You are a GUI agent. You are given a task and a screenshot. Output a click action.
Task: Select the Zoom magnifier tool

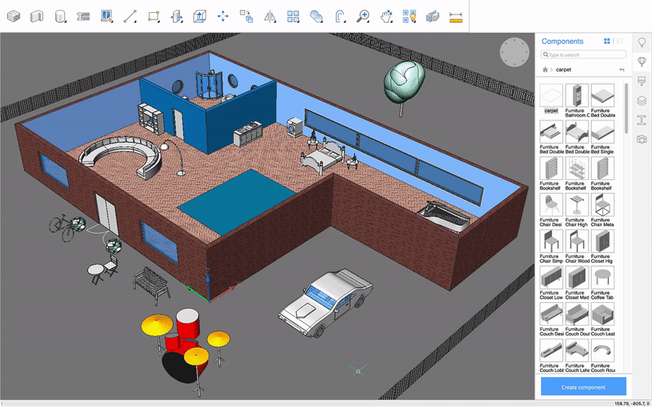coord(363,16)
